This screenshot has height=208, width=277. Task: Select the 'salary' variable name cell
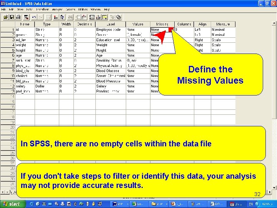25,86
